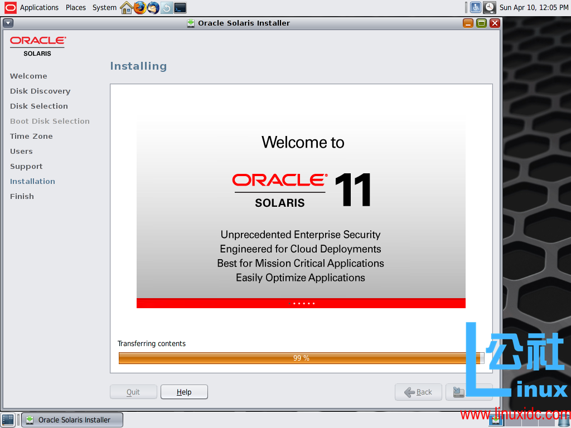Select Users step in sidebar
This screenshot has height=428, width=571.
coord(21,152)
